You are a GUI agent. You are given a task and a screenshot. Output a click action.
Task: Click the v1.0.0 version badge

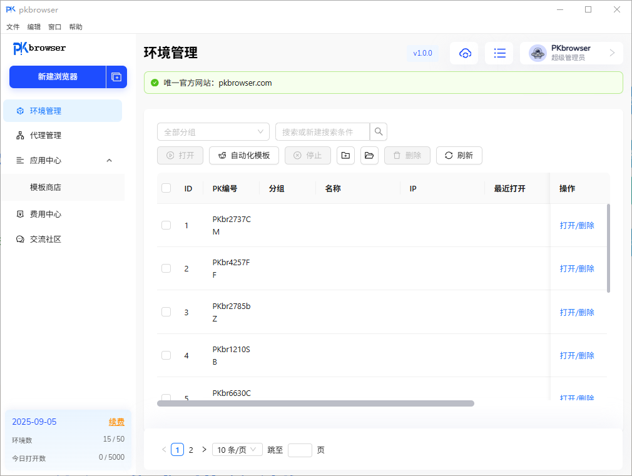(422, 53)
